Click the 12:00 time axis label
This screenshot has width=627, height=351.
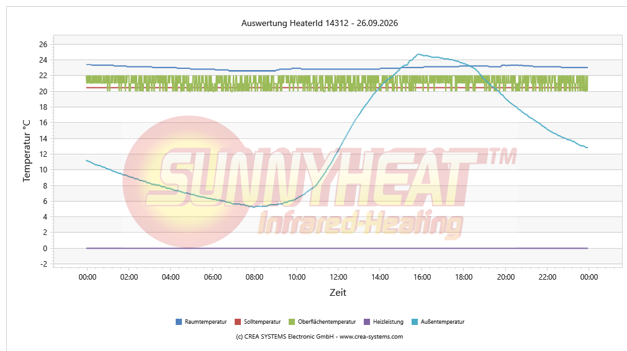[x=338, y=277]
